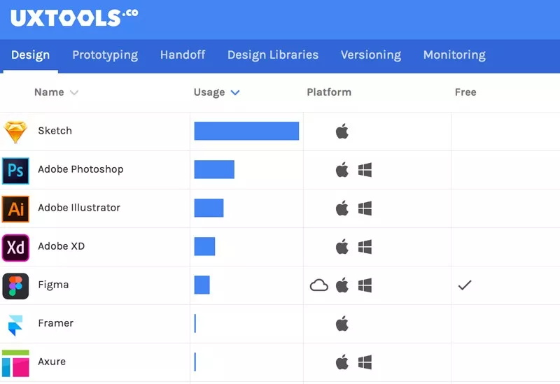Go to the Versioning tab
Viewport: 560px width, 384px height.
tap(371, 55)
